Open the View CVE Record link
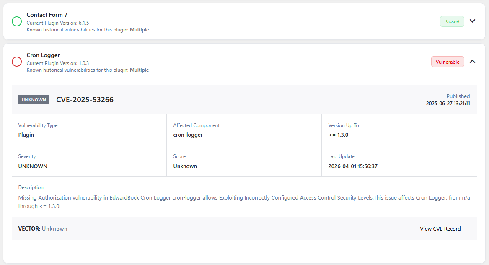The height and width of the screenshot is (265, 489). point(443,229)
